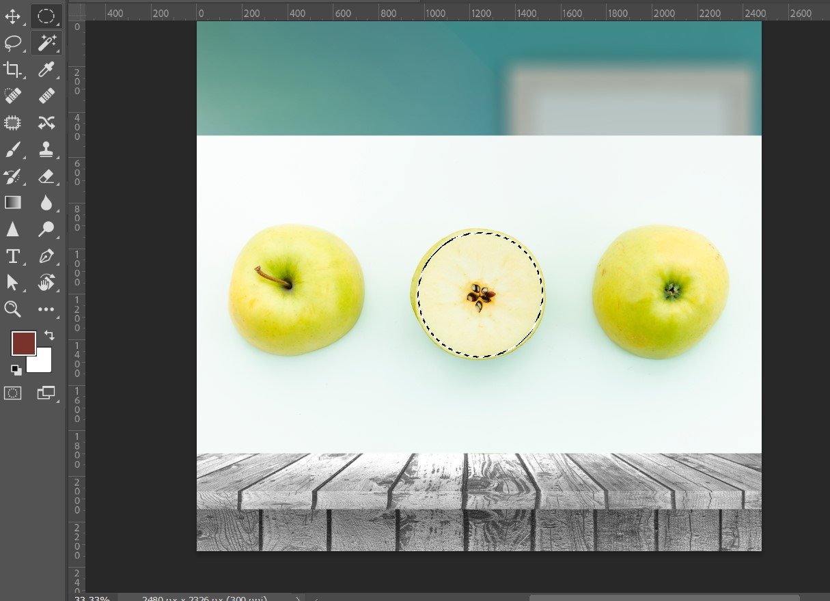Open the brown foreground color picker
The height and width of the screenshot is (601, 830).
pyautogui.click(x=23, y=344)
